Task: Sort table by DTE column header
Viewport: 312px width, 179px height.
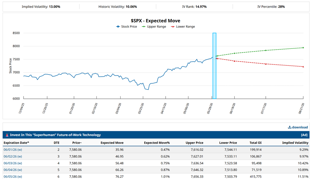Action: (56, 143)
